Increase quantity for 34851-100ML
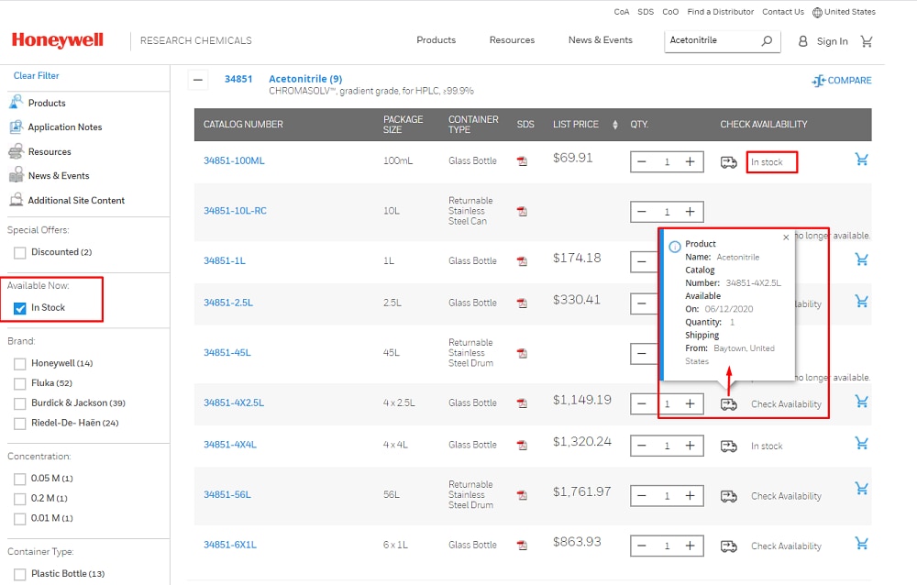 (x=691, y=162)
